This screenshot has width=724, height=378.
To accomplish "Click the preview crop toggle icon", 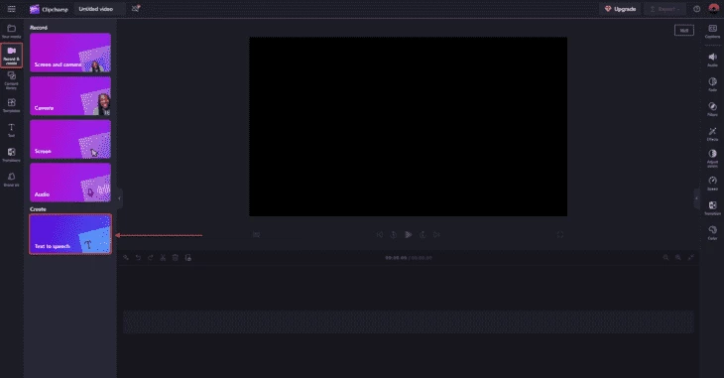I will [x=256, y=235].
